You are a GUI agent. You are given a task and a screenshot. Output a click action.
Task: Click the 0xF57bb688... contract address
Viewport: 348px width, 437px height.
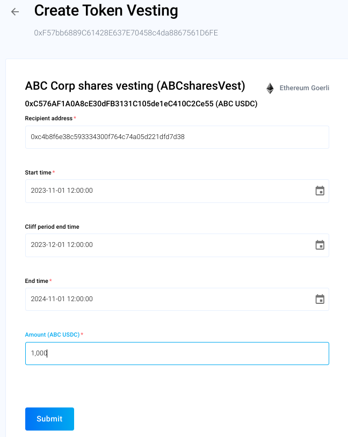(x=126, y=33)
